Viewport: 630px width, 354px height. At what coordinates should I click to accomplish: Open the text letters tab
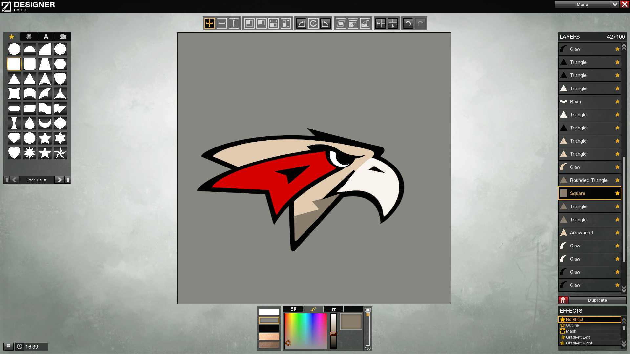46,37
